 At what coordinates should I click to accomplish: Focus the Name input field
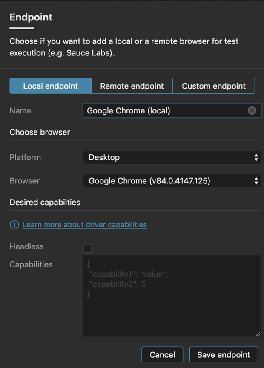[172, 110]
